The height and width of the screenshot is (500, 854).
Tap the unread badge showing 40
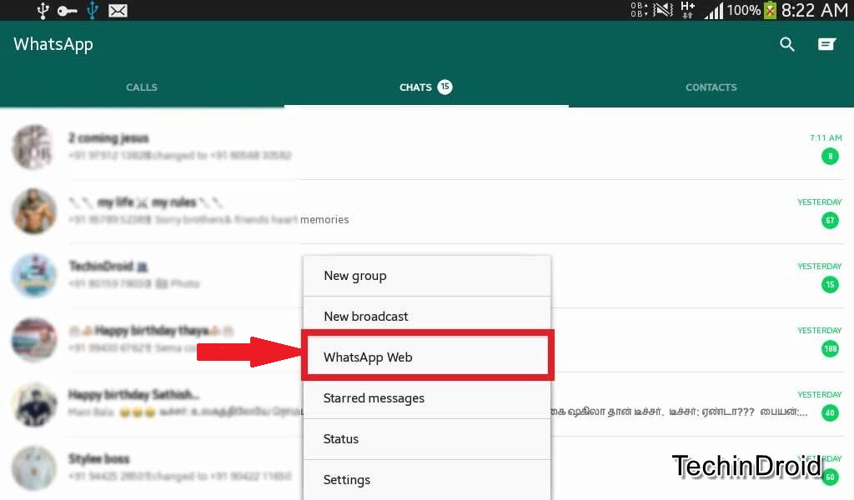[830, 413]
